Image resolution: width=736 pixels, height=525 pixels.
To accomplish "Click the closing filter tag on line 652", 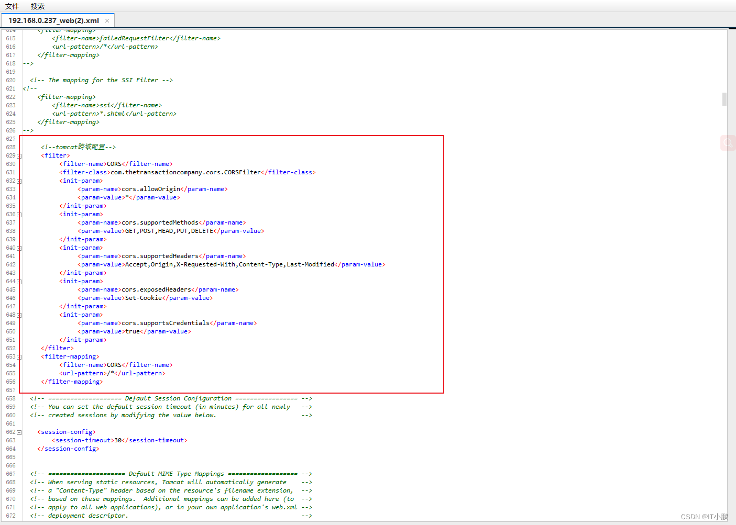I will tap(57, 348).
